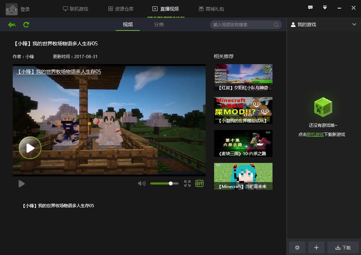Screen dimensions: 361x255
Task: Open 《麦块三国》10 六杀之路 thumbnail
Action: pos(243,143)
